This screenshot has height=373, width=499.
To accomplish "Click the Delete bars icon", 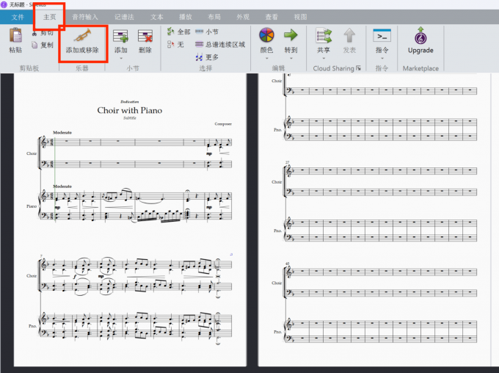I will [x=145, y=36].
